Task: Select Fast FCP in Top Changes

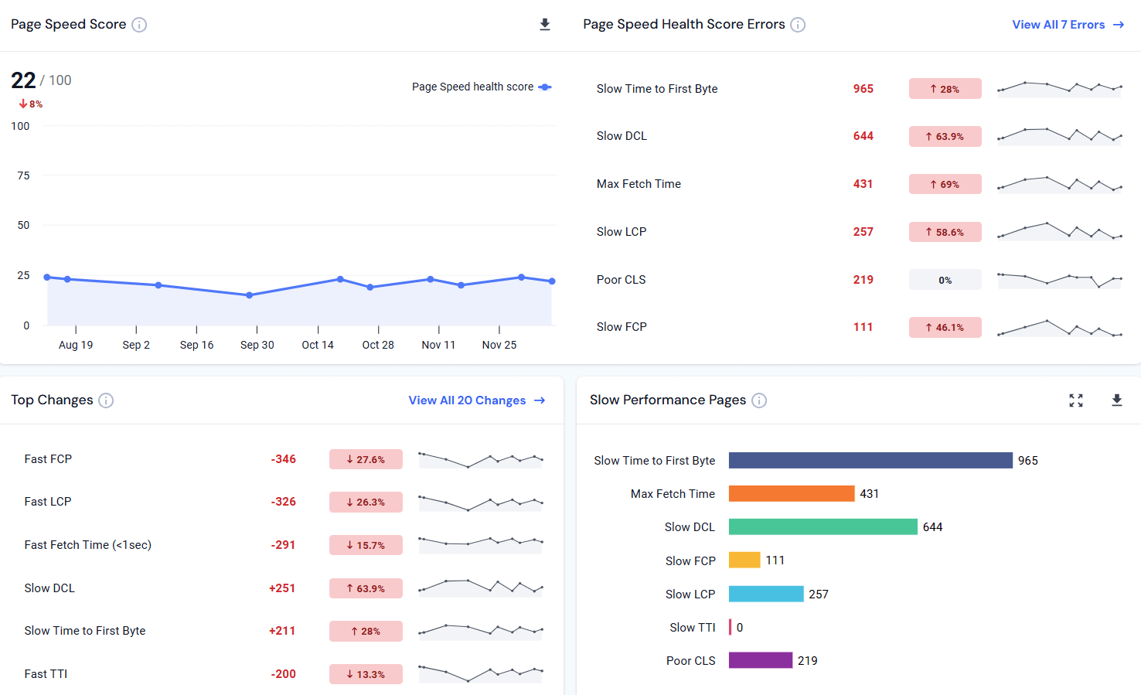Action: (x=48, y=459)
